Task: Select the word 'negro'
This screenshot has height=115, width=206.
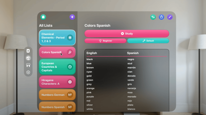Action: pos(131,59)
